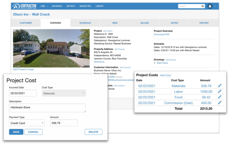The image size is (230, 144).
Task: Switch to the Billing tab
Action: (145, 23)
